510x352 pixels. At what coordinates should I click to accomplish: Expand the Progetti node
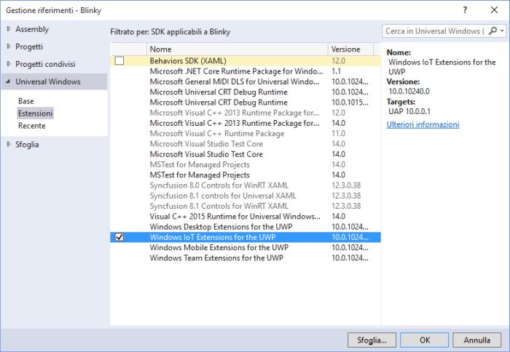point(9,47)
